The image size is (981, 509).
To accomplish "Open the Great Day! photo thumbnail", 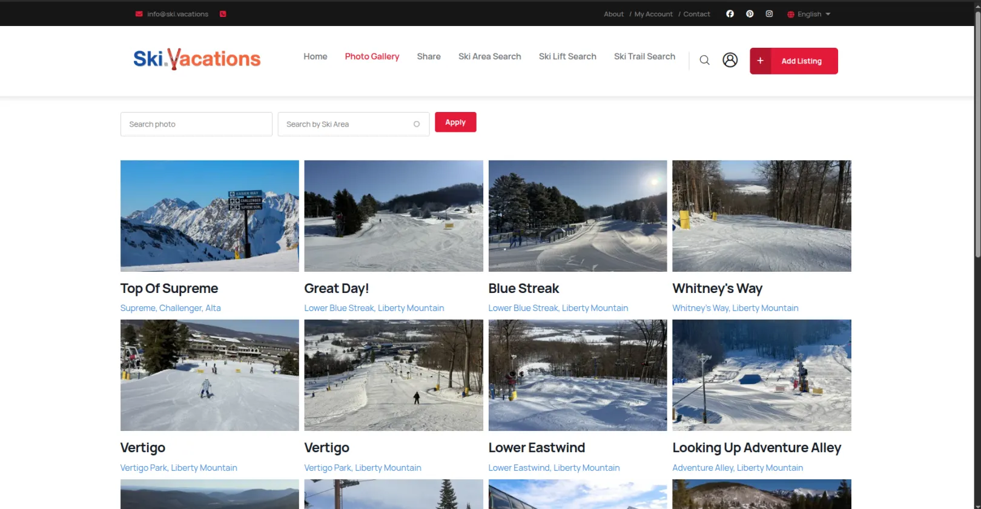I will [x=394, y=216].
